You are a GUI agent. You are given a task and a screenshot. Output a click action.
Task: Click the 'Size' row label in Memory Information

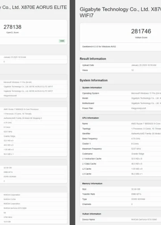click(x=84, y=189)
